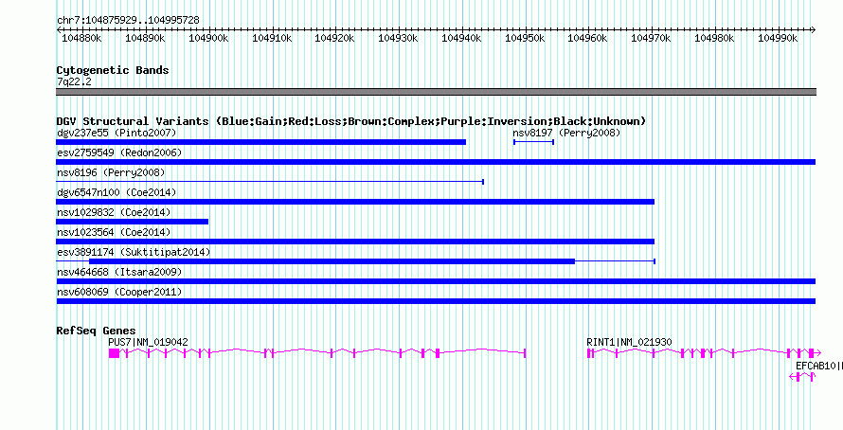The image size is (843, 430).
Task: Click the esv3891174 (Suktitipat2014) label
Action: pyautogui.click(x=134, y=252)
